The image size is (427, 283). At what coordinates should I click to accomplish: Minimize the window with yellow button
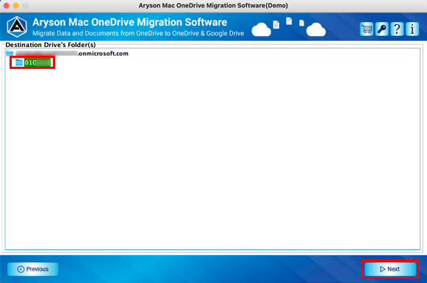[15, 5]
